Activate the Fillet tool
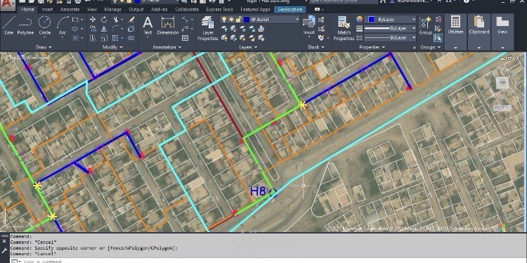Viewport: 527px width, 263px height. [116, 29]
